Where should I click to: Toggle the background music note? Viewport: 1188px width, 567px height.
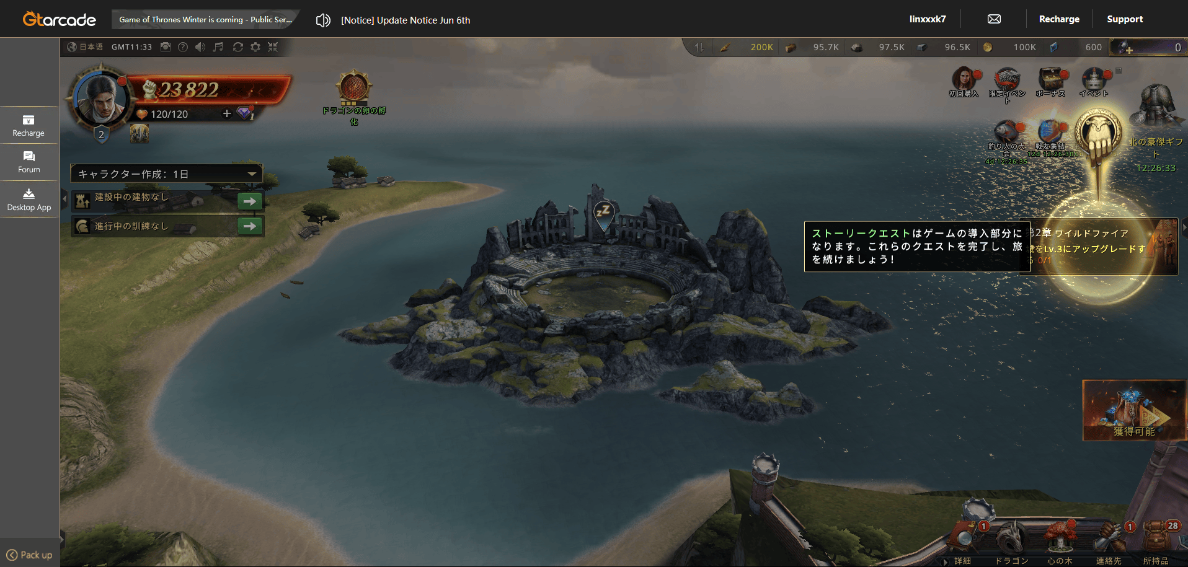218,47
